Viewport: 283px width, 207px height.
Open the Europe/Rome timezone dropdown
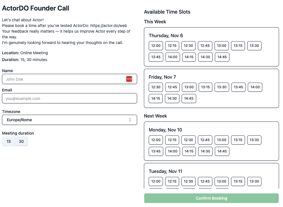[x=69, y=120]
